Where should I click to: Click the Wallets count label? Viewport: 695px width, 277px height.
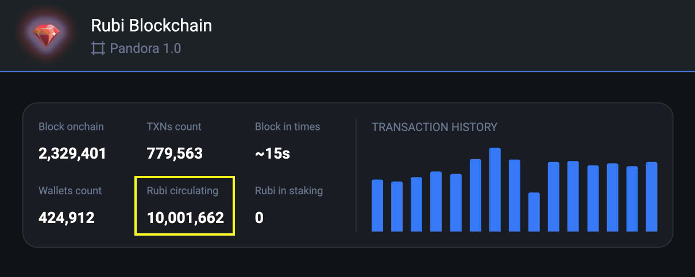[x=70, y=190]
